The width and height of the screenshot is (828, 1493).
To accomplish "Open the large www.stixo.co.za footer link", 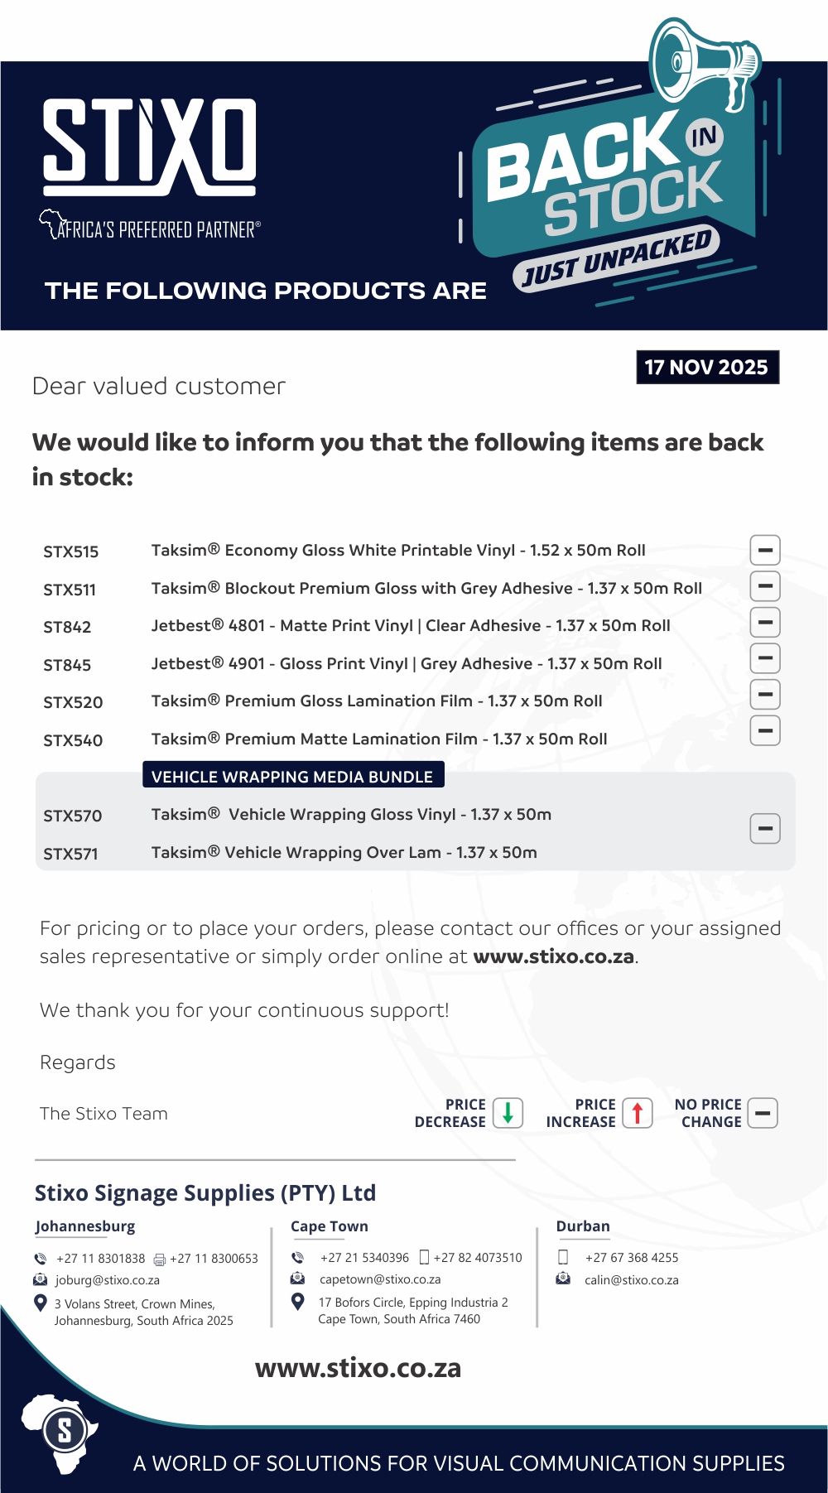I will (358, 1368).
